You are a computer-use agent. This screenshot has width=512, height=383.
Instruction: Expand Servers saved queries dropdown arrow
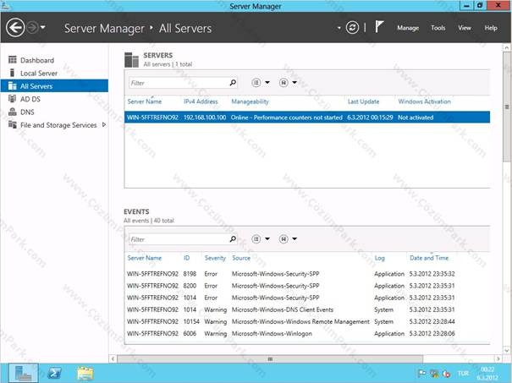tap(295, 83)
